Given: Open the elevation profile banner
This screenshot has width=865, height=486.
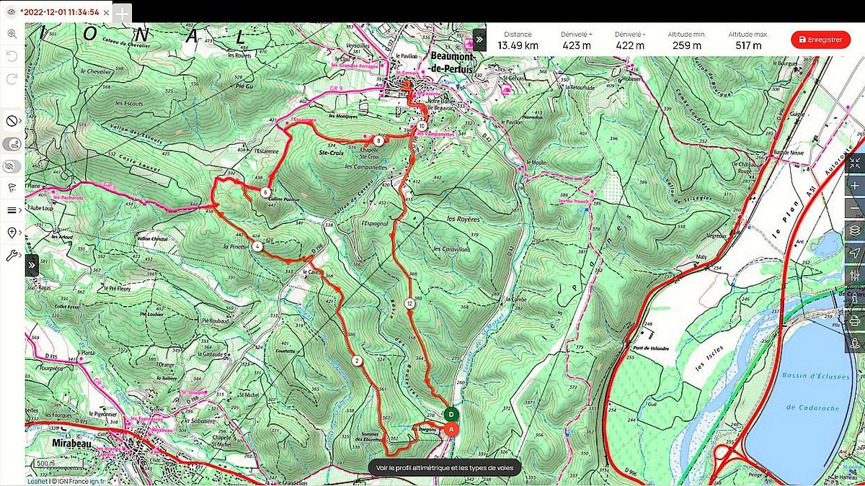Looking at the screenshot, I should (444, 468).
